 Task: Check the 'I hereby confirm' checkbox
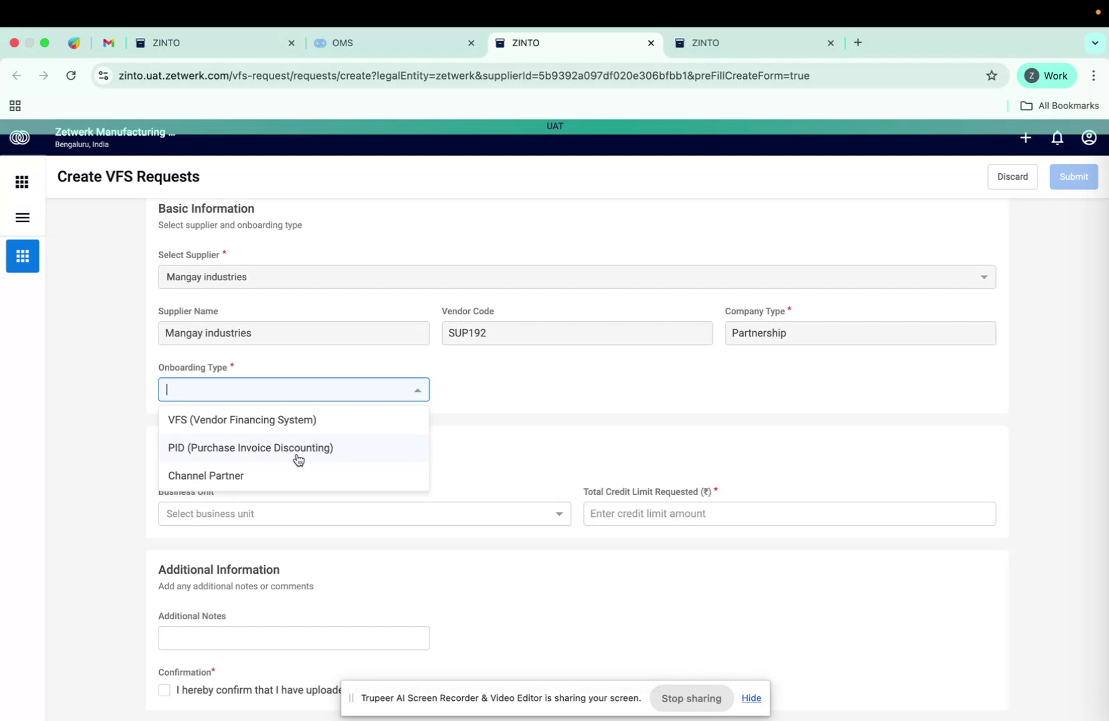tap(164, 690)
